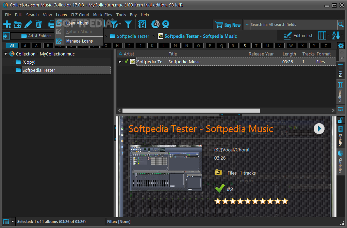
Task: Click the album cover thumbnail image
Action: [x=166, y=168]
